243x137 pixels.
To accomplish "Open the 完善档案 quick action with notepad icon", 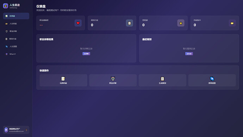I will (63, 80).
